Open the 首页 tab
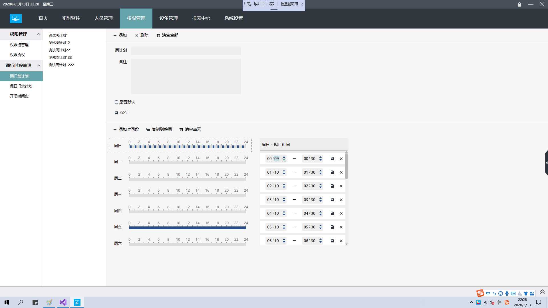 click(x=43, y=18)
